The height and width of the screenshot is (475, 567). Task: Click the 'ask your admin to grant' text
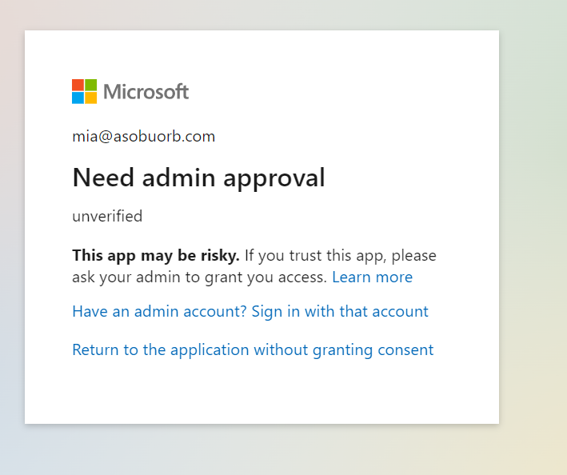click(x=160, y=277)
